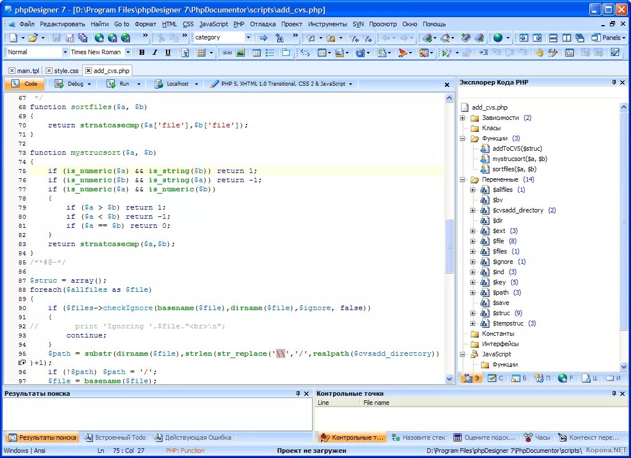Toggle bold formatting
The width and height of the screenshot is (631, 458).
click(x=141, y=52)
